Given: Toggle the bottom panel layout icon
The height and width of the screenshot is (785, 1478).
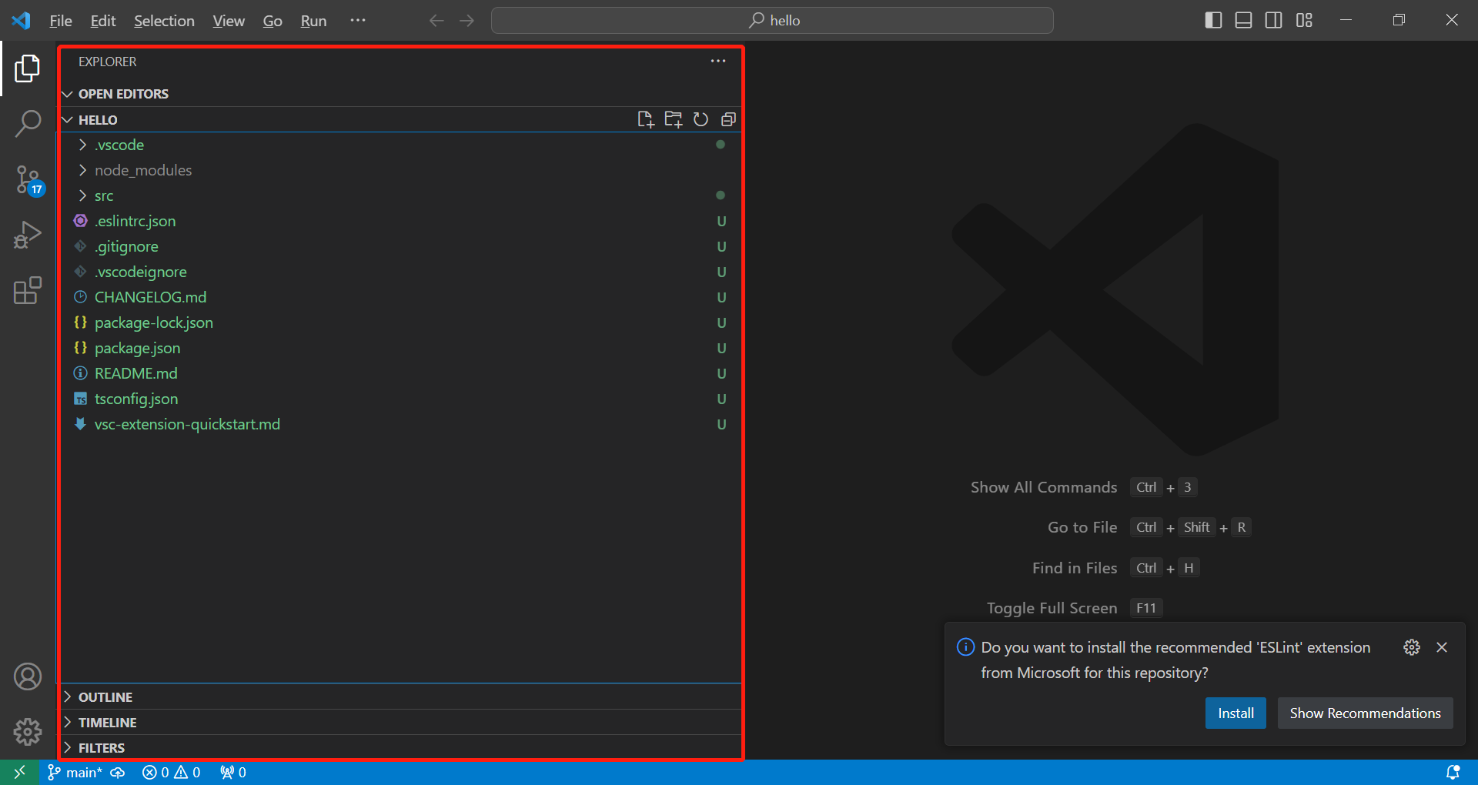Looking at the screenshot, I should tap(1243, 21).
